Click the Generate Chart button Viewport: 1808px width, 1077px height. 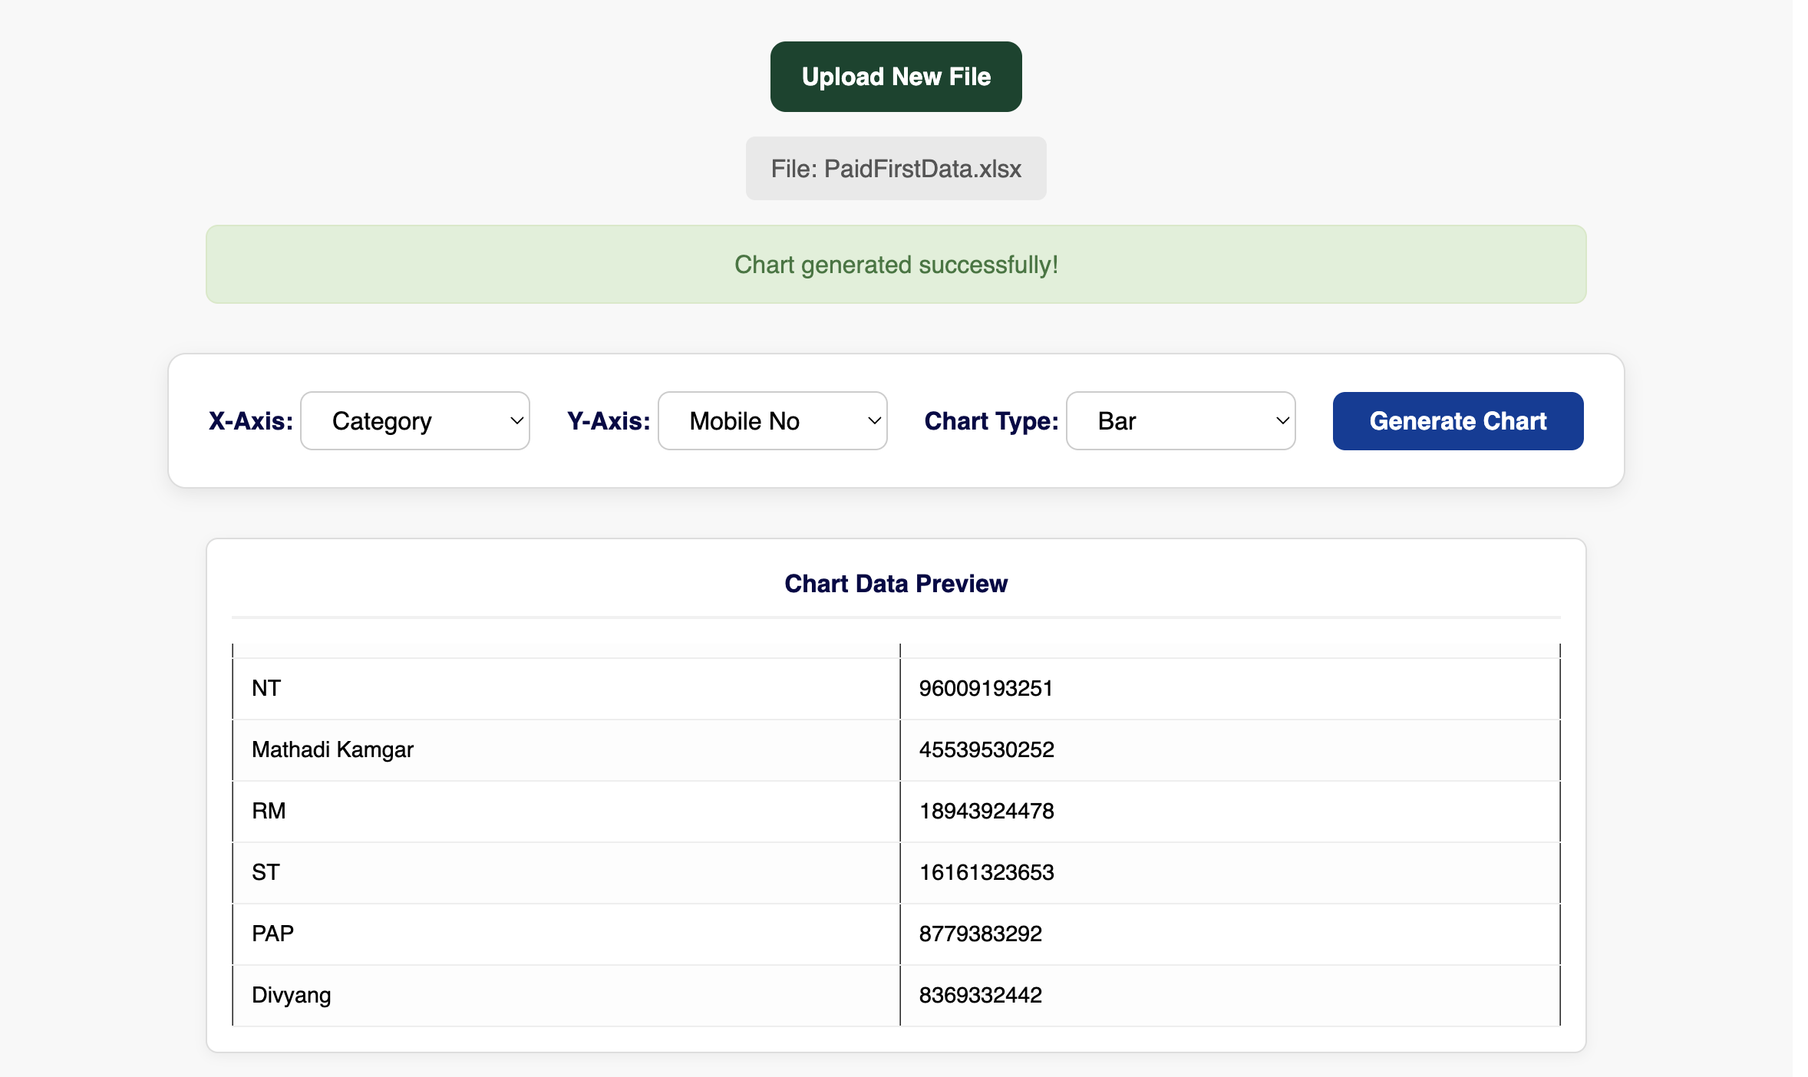[x=1457, y=421]
